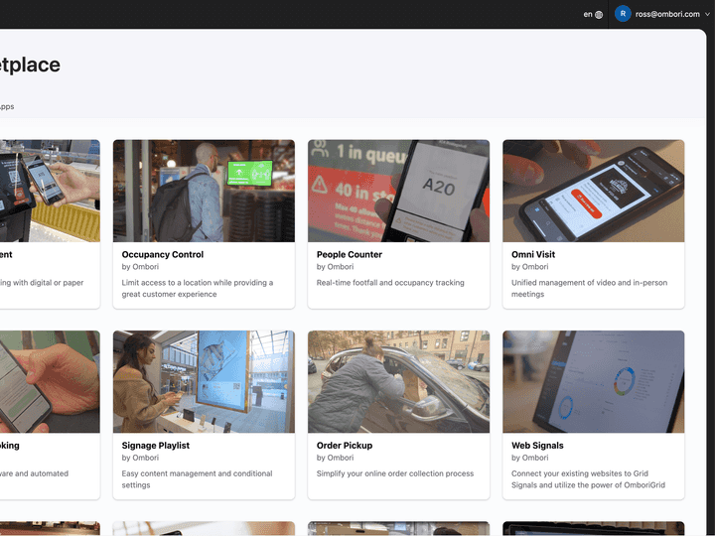Click 'by Ombori' under People Counter

pos(336,267)
